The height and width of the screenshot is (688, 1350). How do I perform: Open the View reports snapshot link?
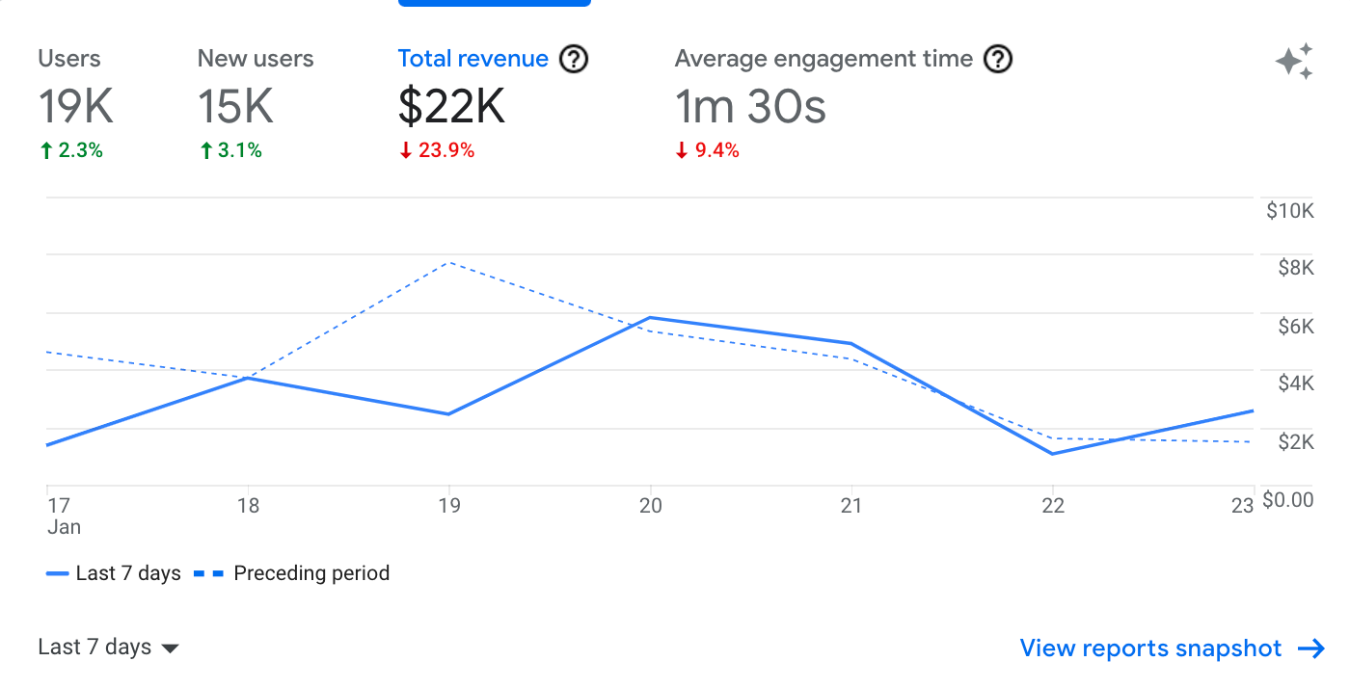tap(1150, 648)
